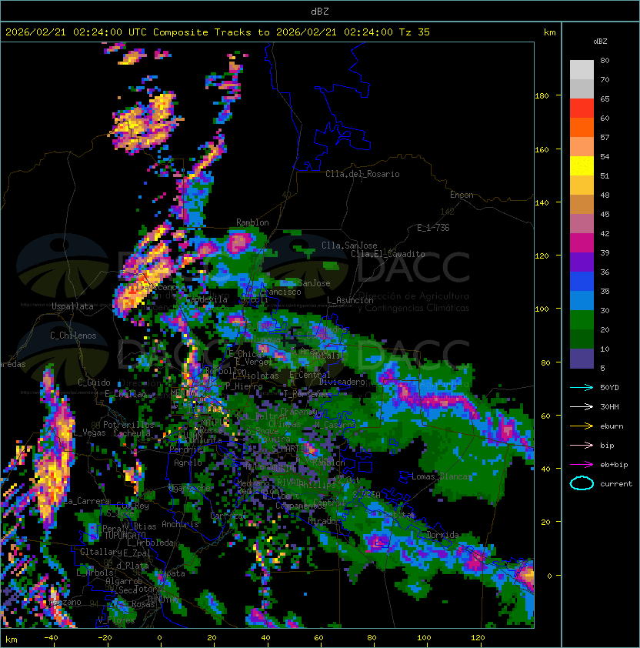This screenshot has width=640, height=648.
Task: Click the Potrerillos map label
Action: (x=128, y=425)
